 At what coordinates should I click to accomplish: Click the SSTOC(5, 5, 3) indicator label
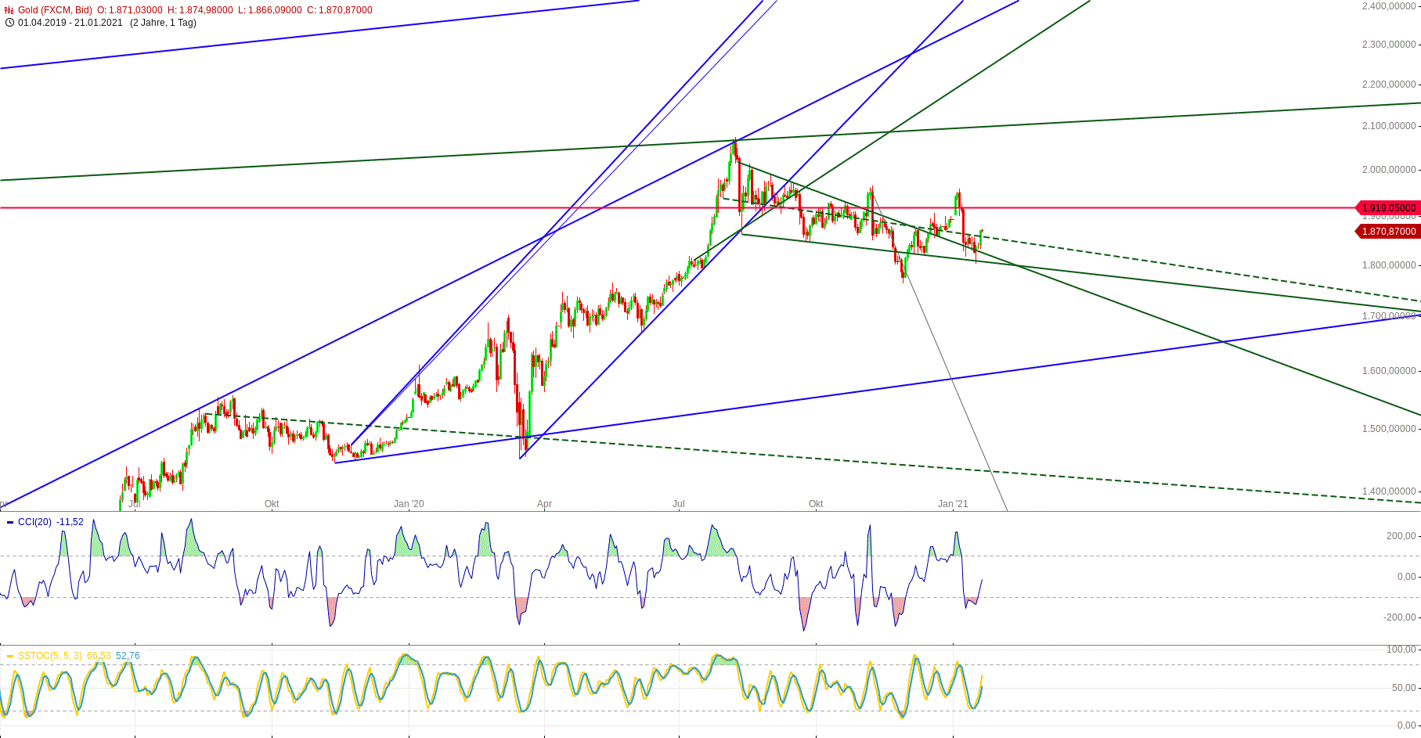click(50, 656)
